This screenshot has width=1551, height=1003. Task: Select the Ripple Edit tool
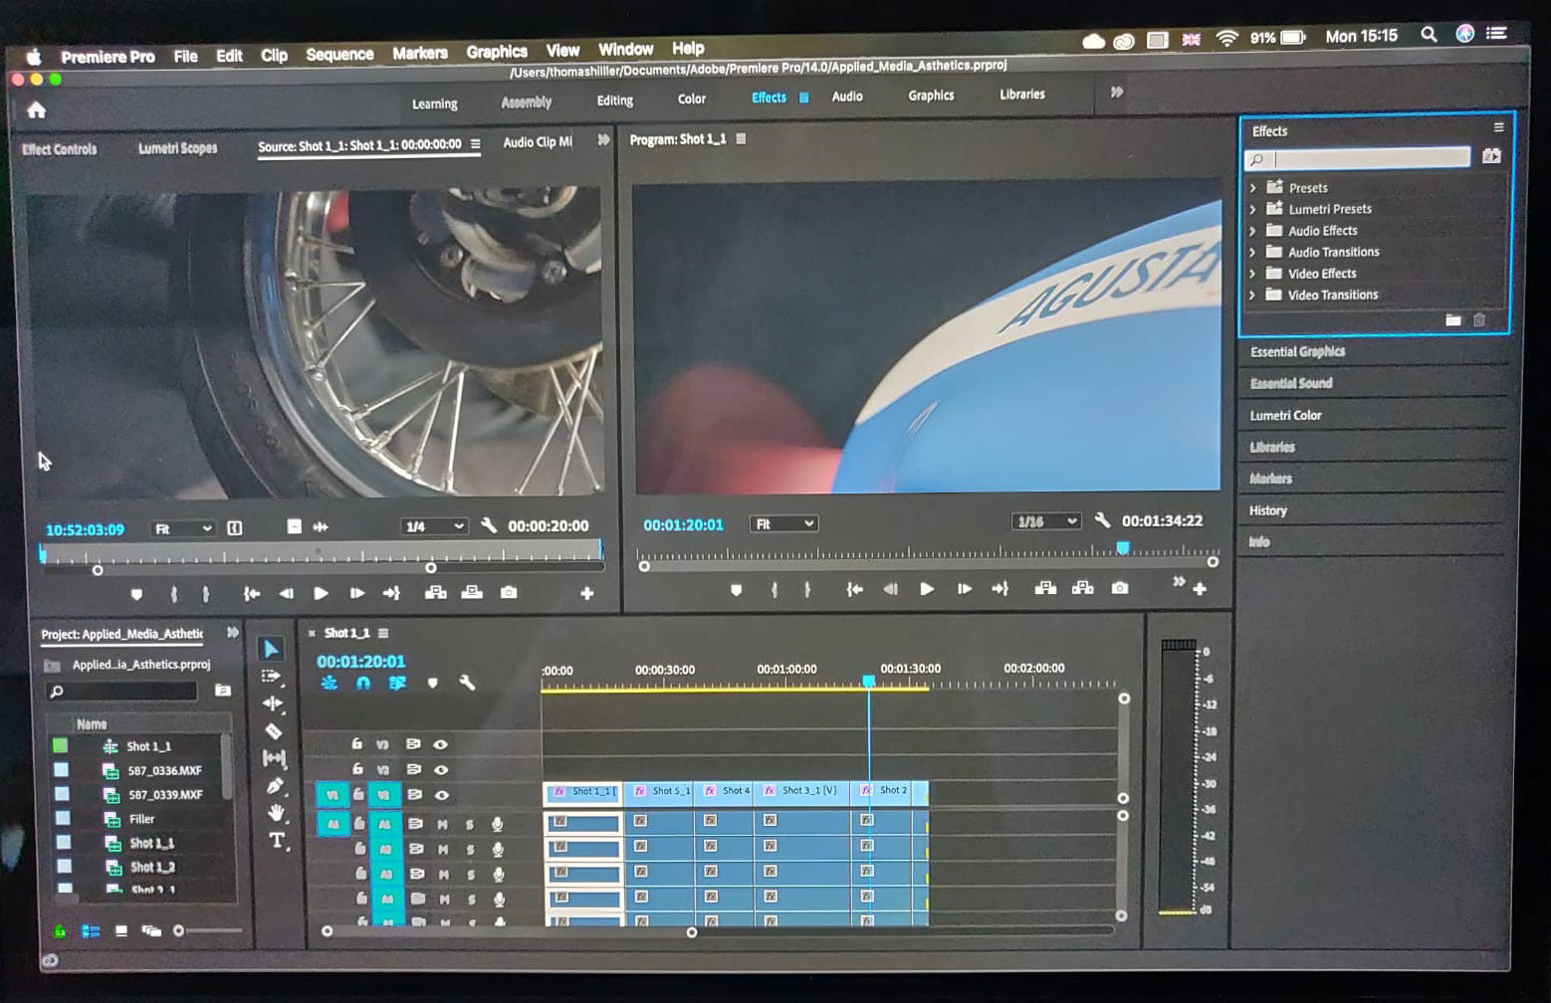pos(273,703)
